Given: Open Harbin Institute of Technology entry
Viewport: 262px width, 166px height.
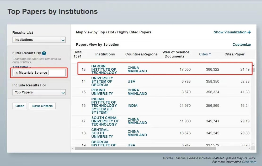Looking at the screenshot, I should (104, 69).
